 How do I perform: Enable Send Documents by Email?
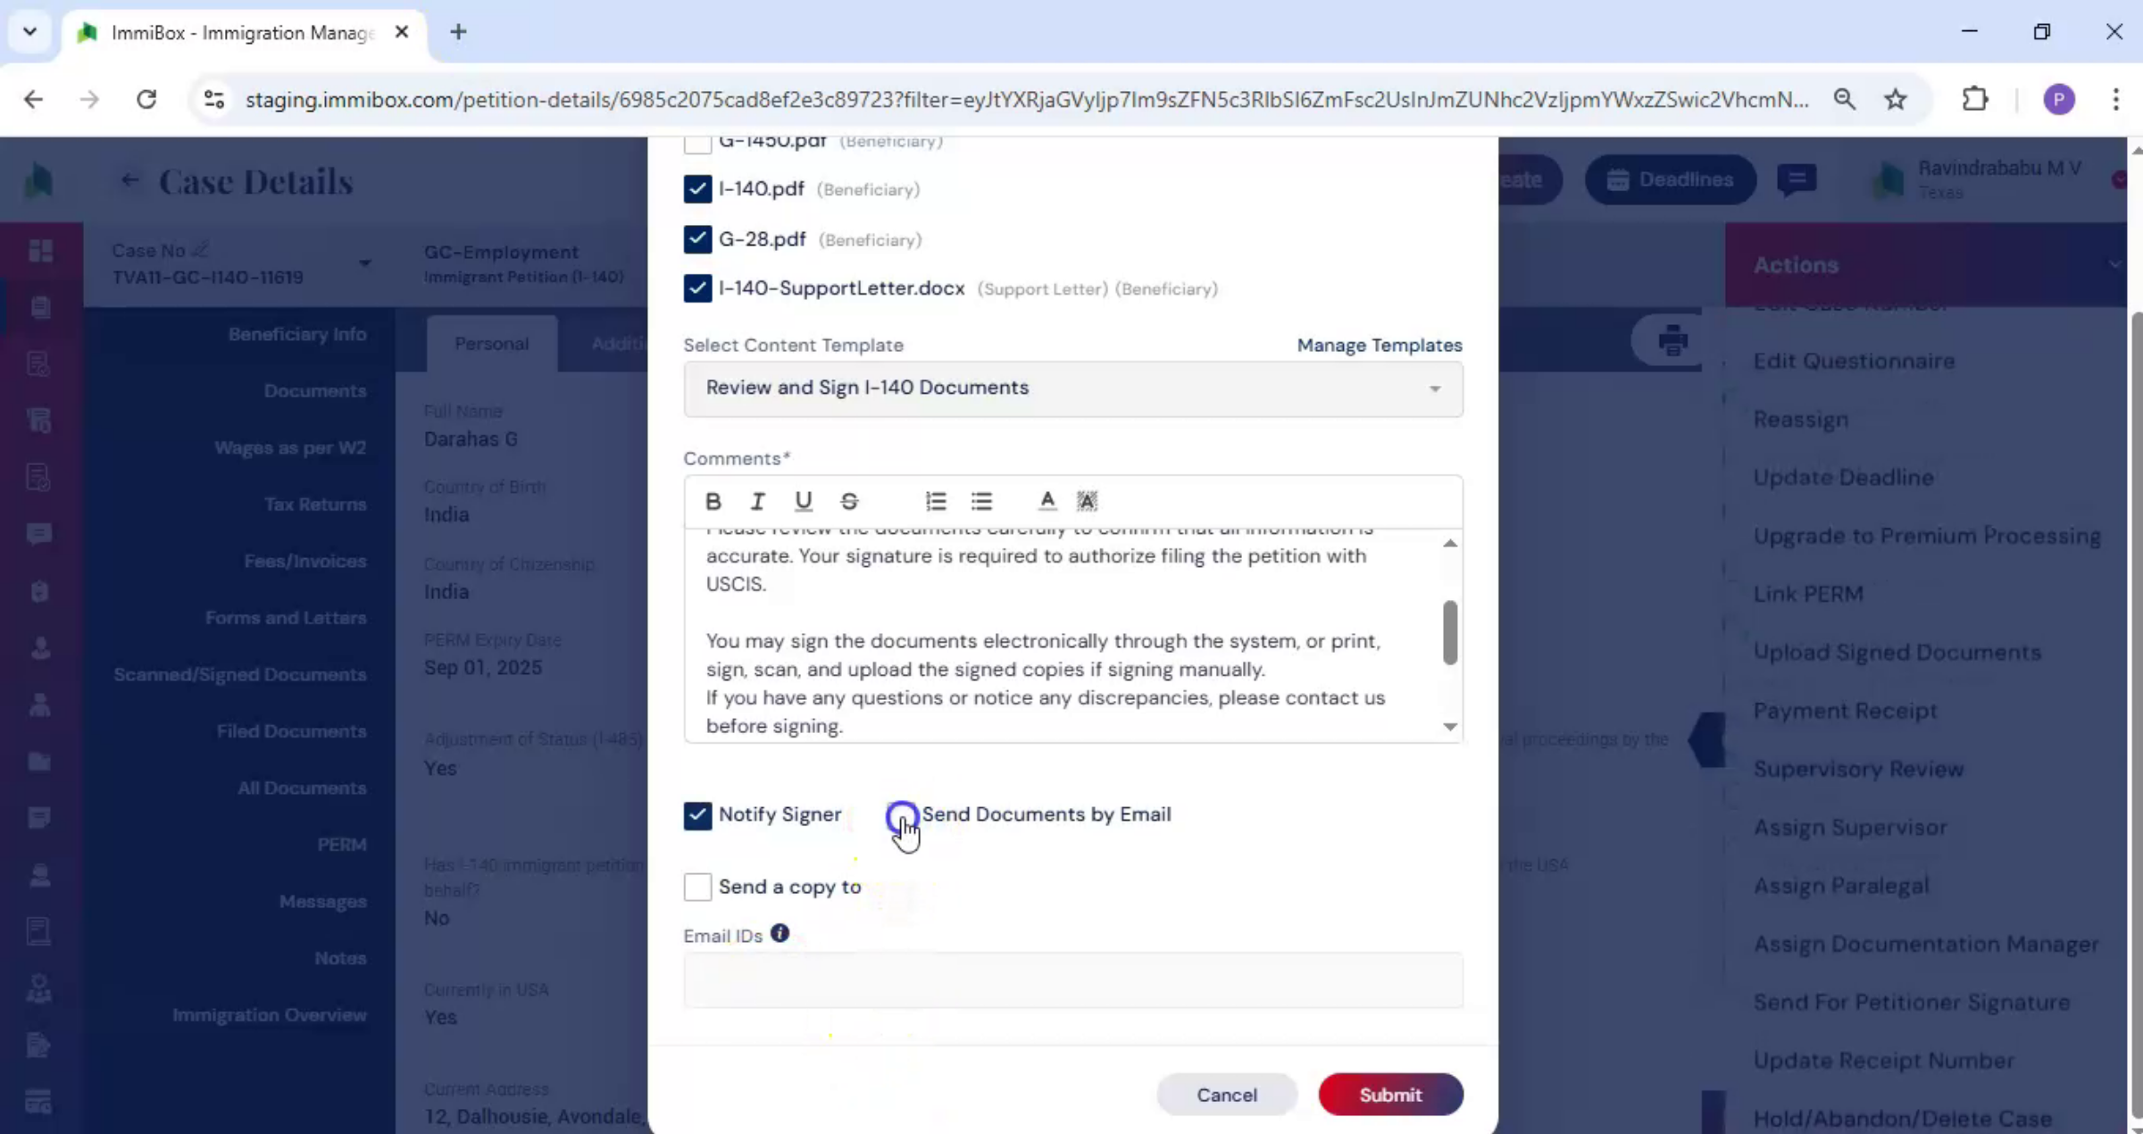(902, 814)
